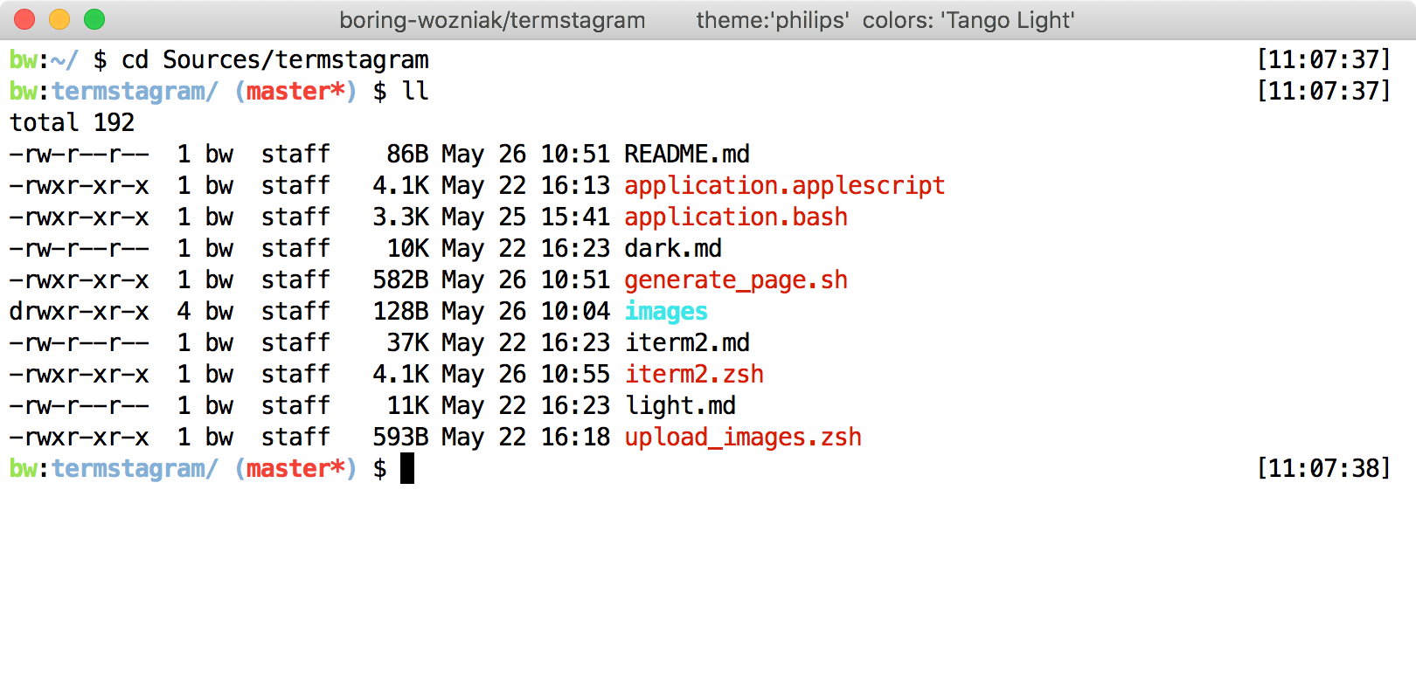Click the cyan images directory name
1416x676 pixels.
coord(666,312)
